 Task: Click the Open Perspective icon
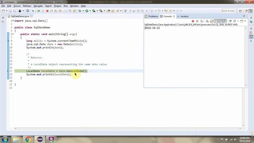[241, 11]
